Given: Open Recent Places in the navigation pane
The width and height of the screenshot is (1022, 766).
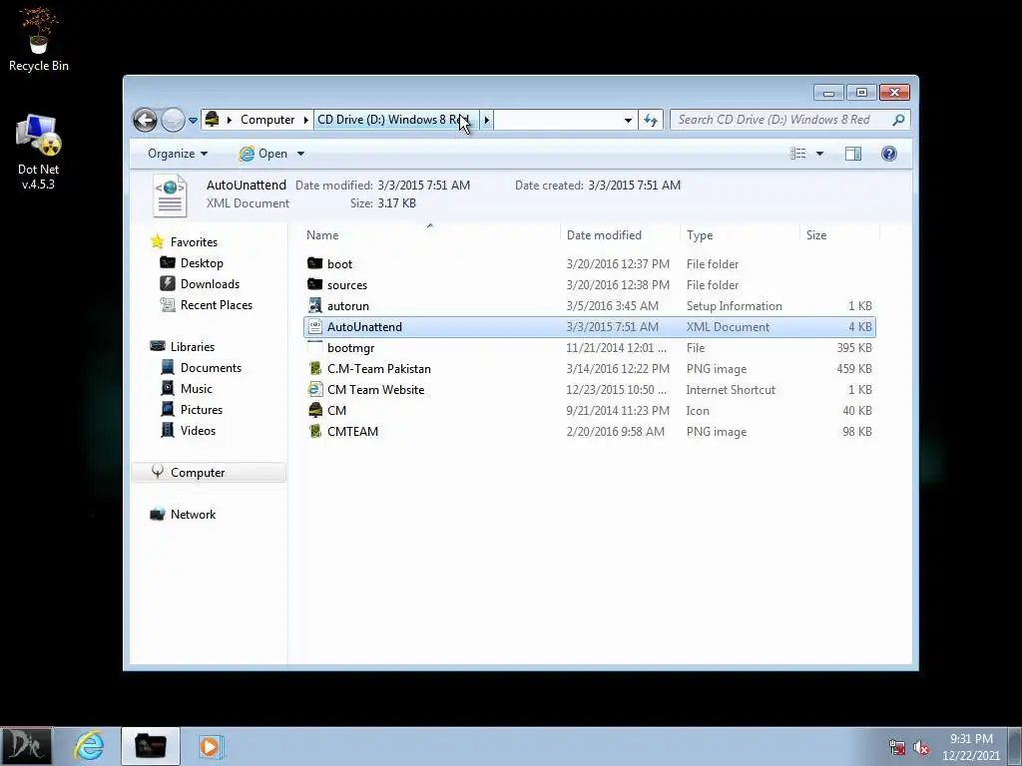Looking at the screenshot, I should click(216, 305).
